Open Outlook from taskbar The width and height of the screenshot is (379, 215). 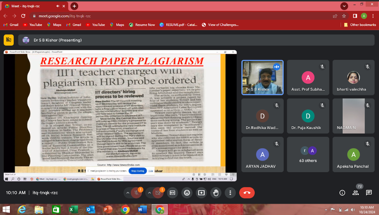91,209
